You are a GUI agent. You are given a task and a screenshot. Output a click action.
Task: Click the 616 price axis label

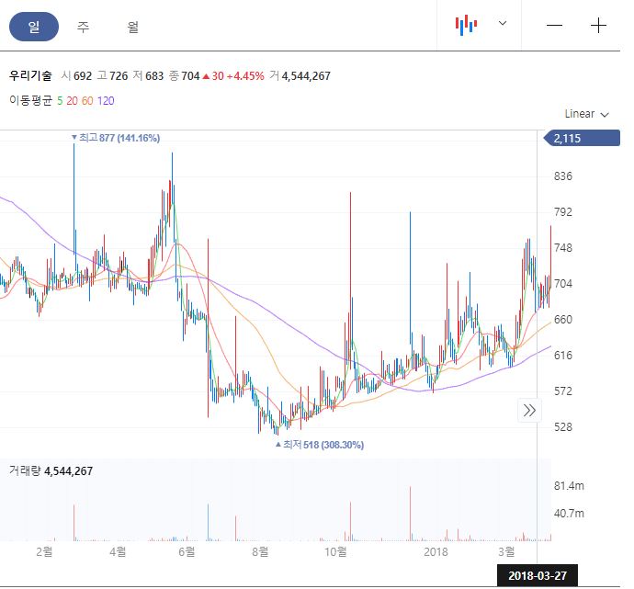[563, 356]
